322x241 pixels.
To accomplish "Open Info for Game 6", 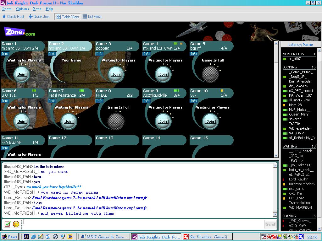I will [5, 101].
